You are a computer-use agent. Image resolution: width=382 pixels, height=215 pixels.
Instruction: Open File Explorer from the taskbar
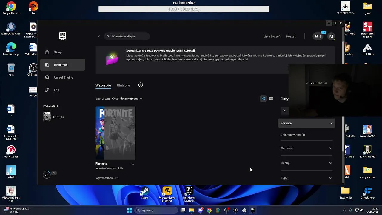point(192,210)
